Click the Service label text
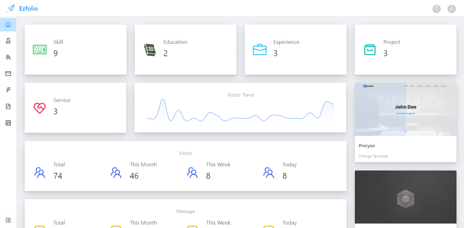Viewport: 464px width, 228px height. pyautogui.click(x=62, y=100)
